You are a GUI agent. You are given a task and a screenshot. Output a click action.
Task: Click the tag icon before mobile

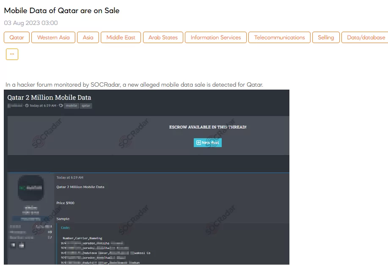point(61,106)
